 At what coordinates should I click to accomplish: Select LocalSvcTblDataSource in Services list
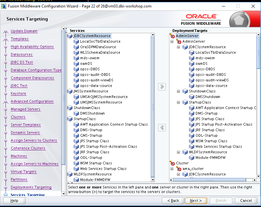[x=100, y=41]
